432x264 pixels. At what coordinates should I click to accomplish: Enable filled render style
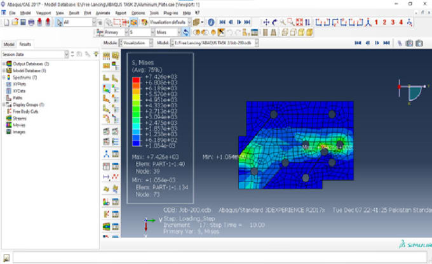click(301, 32)
